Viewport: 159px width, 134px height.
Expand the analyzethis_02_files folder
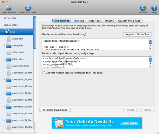4,93
